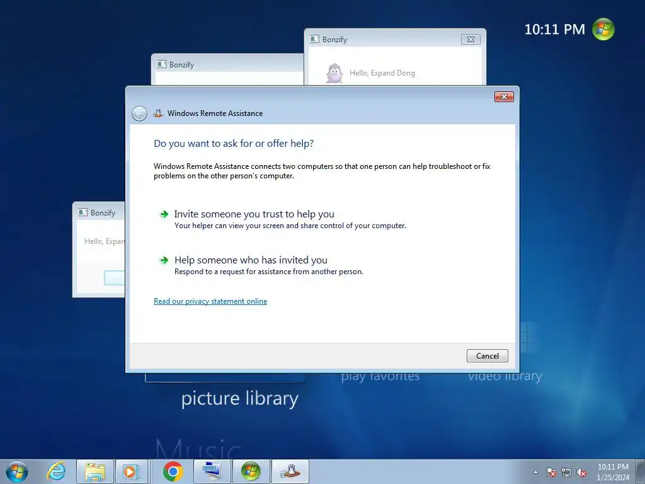Open the network status tray icon

click(x=566, y=472)
